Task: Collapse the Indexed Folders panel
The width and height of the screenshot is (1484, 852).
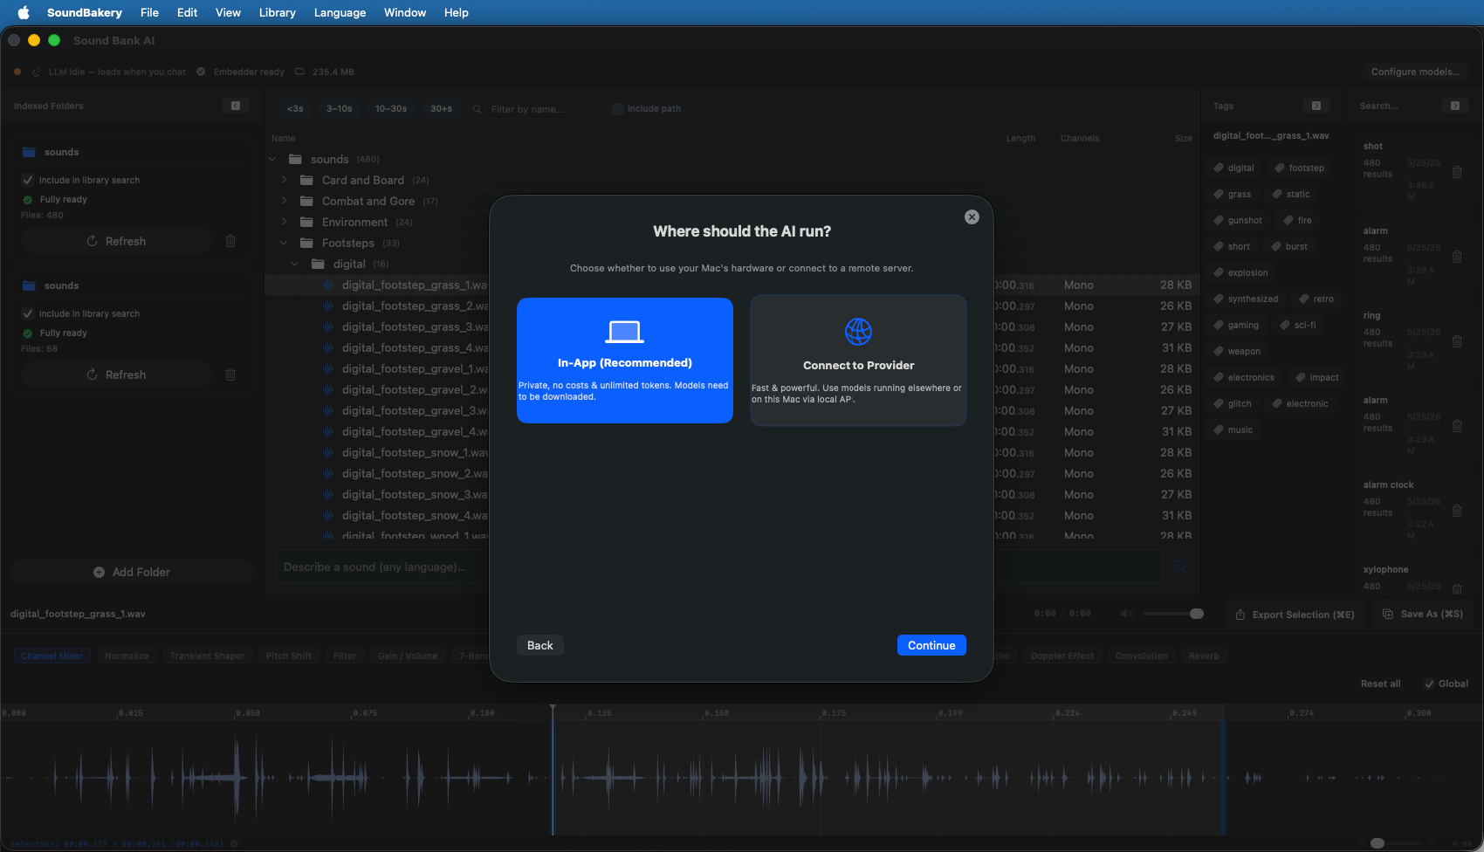Action: [236, 106]
